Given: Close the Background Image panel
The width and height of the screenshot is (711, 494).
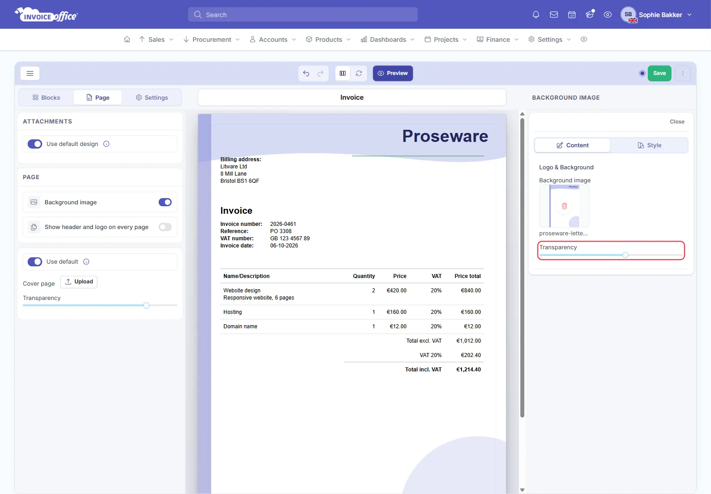Looking at the screenshot, I should point(677,122).
